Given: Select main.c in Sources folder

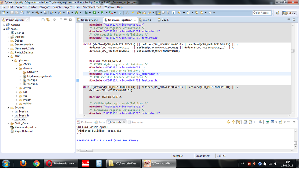Looking at the screenshot, I should (23, 119).
